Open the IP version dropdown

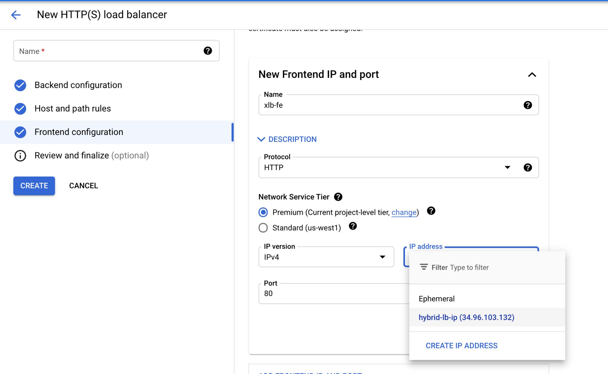[326, 257]
